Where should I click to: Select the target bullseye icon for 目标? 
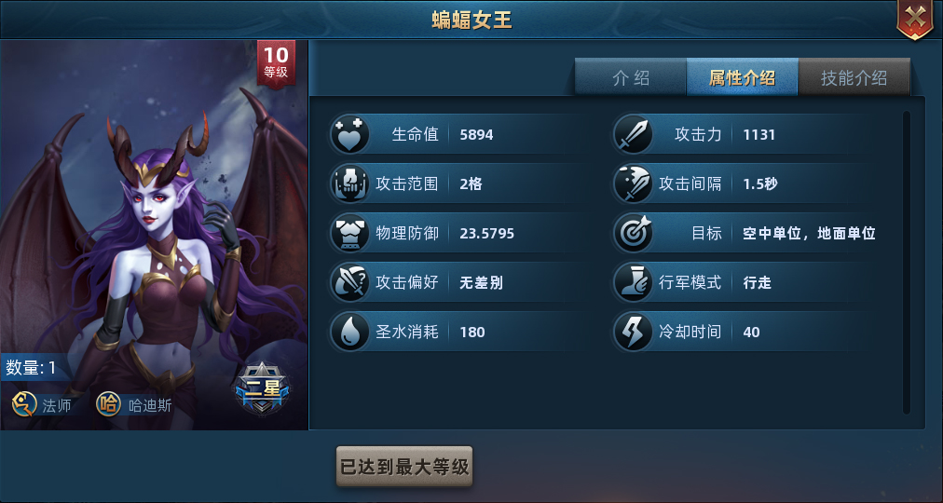click(633, 233)
